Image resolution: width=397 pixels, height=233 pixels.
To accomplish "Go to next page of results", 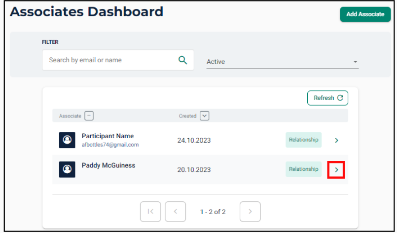I will (250, 212).
